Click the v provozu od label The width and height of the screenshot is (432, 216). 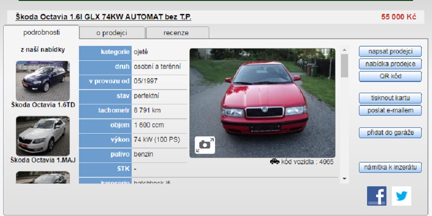[x=109, y=81]
